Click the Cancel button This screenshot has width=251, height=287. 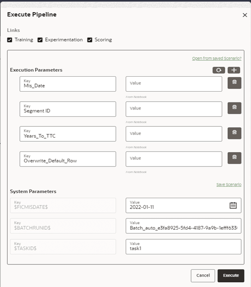tap(203, 275)
